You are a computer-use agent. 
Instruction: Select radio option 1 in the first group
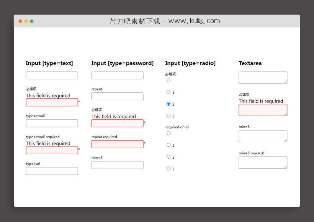[168, 92]
